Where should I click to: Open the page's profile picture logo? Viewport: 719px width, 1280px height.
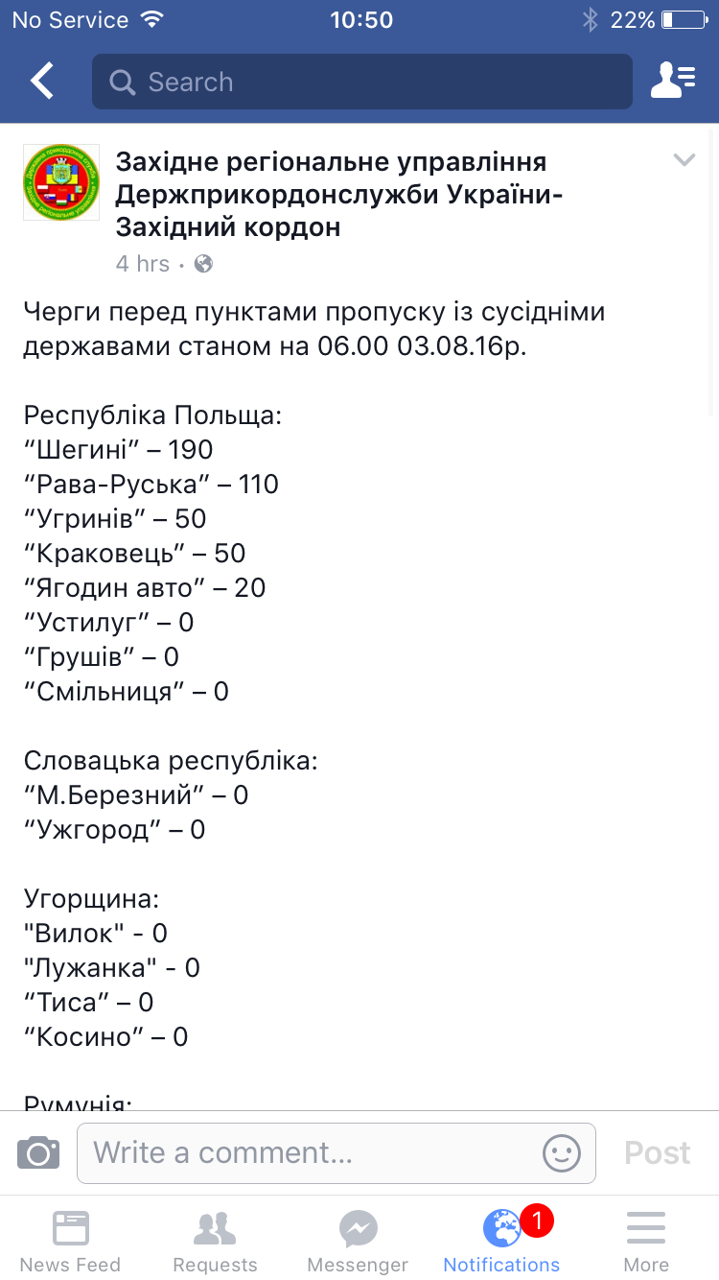tap(61, 182)
